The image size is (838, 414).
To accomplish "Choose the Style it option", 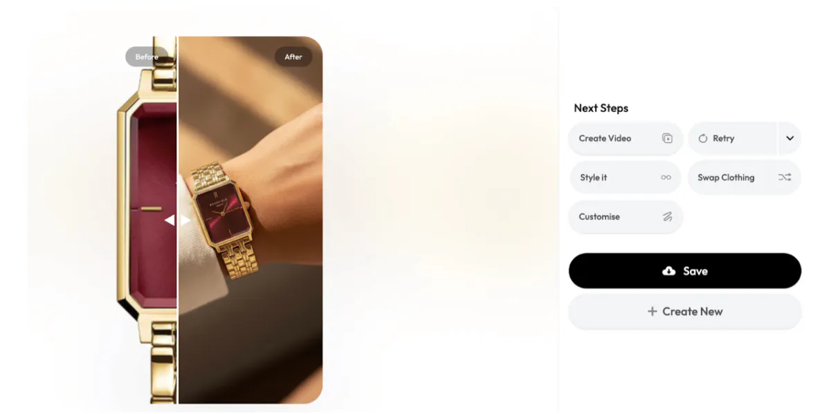I will point(626,178).
